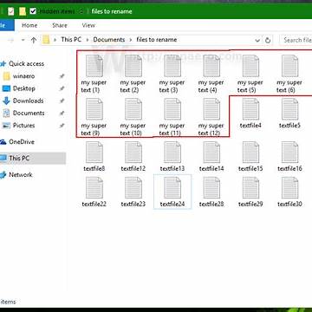
Task: Open the View ribbon tab
Action: click(88, 25)
